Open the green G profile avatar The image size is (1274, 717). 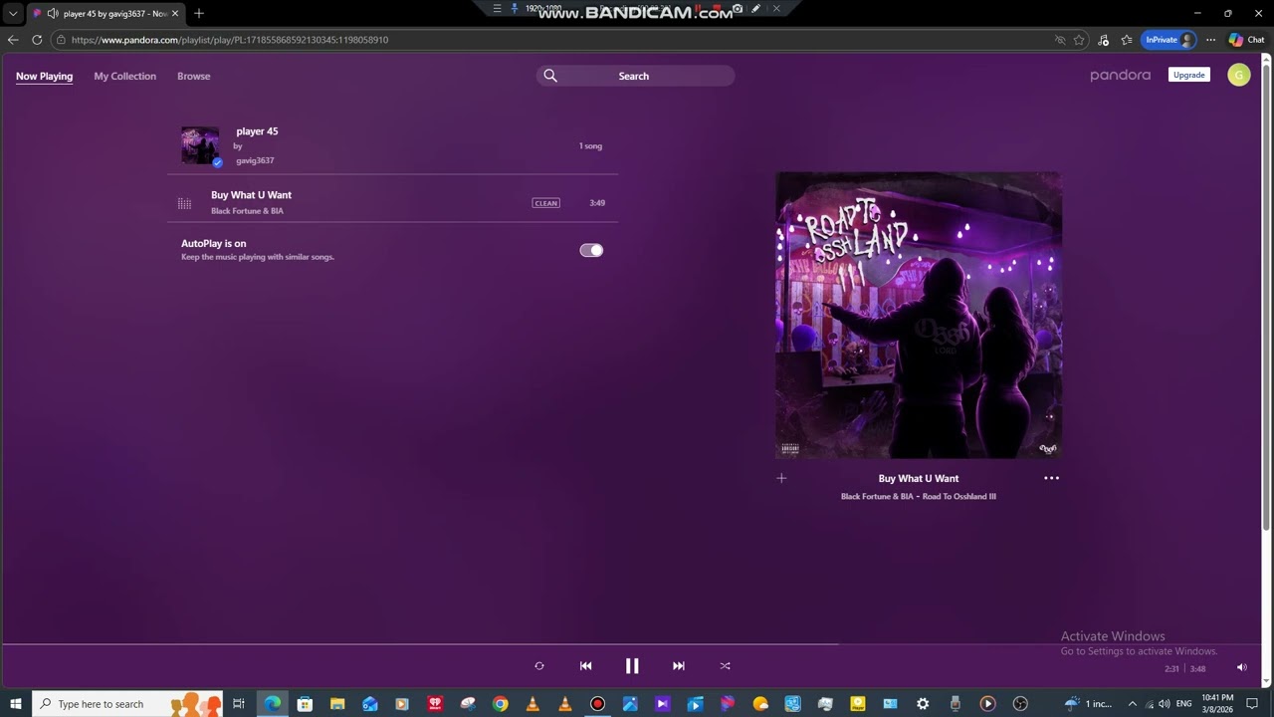(x=1239, y=75)
